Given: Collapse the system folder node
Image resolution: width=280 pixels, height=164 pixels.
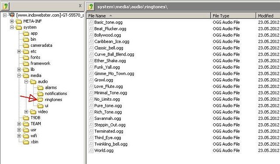Looking at the screenshot, I should (x=12, y=27).
